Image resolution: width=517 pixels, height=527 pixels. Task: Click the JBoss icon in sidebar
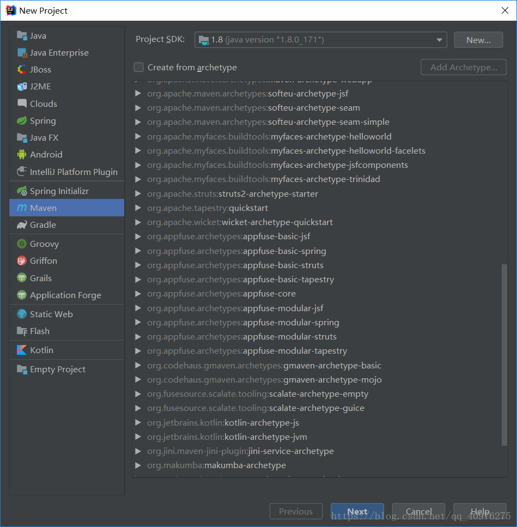pos(22,70)
